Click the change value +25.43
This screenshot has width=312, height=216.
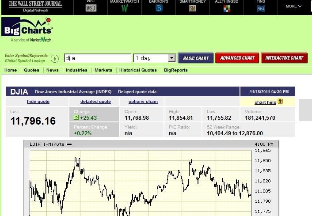click(88, 118)
